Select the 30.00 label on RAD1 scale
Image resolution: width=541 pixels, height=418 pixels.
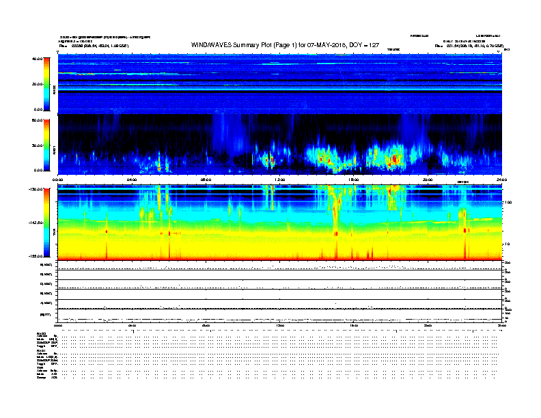(38, 145)
